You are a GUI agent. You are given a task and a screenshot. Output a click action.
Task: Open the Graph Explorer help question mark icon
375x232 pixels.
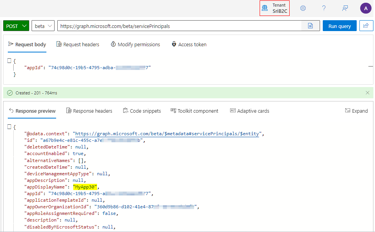324,8
